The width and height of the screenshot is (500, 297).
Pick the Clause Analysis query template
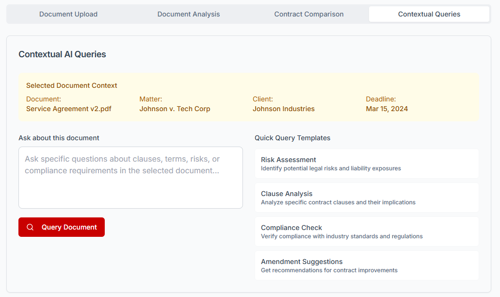(367, 198)
